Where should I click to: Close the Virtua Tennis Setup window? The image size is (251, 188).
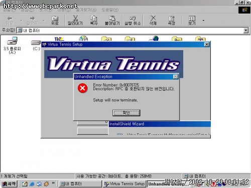click(x=207, y=44)
